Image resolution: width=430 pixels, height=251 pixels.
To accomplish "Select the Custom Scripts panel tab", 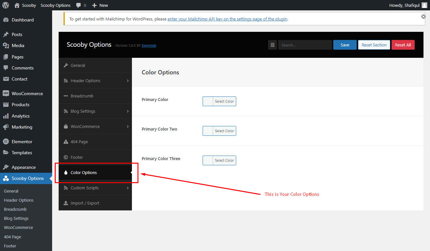I will pyautogui.click(x=95, y=188).
